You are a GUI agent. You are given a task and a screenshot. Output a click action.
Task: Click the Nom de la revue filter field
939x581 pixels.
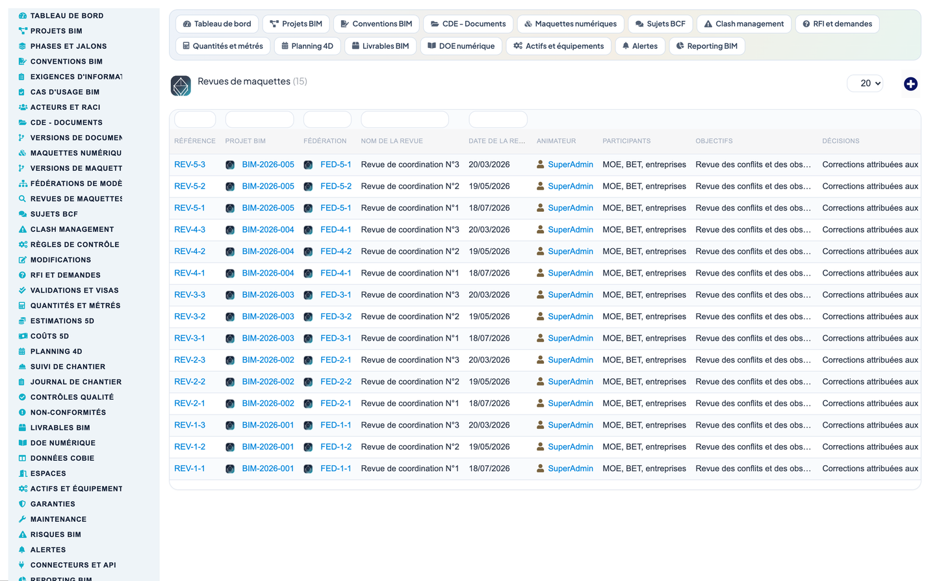(x=405, y=120)
